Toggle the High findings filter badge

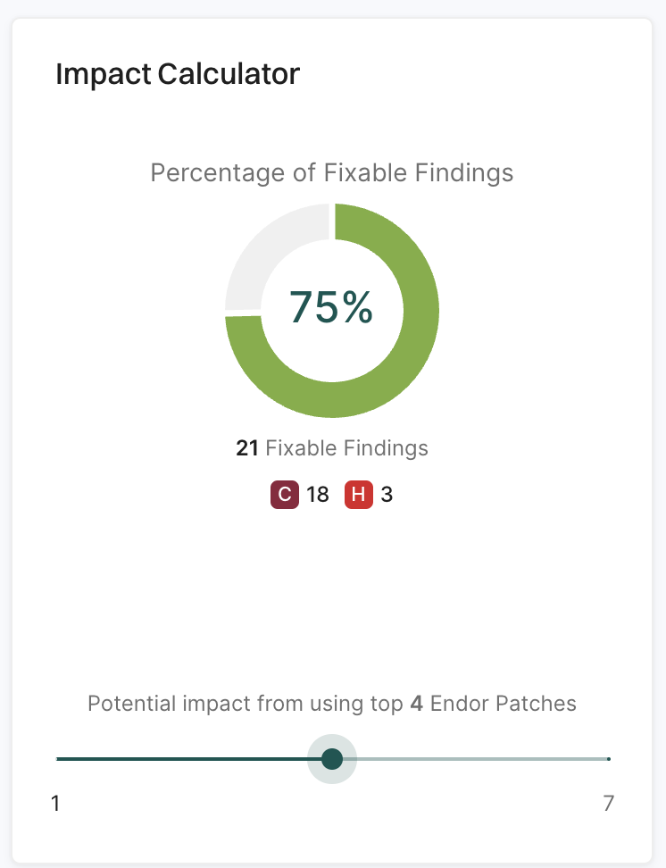pos(360,494)
